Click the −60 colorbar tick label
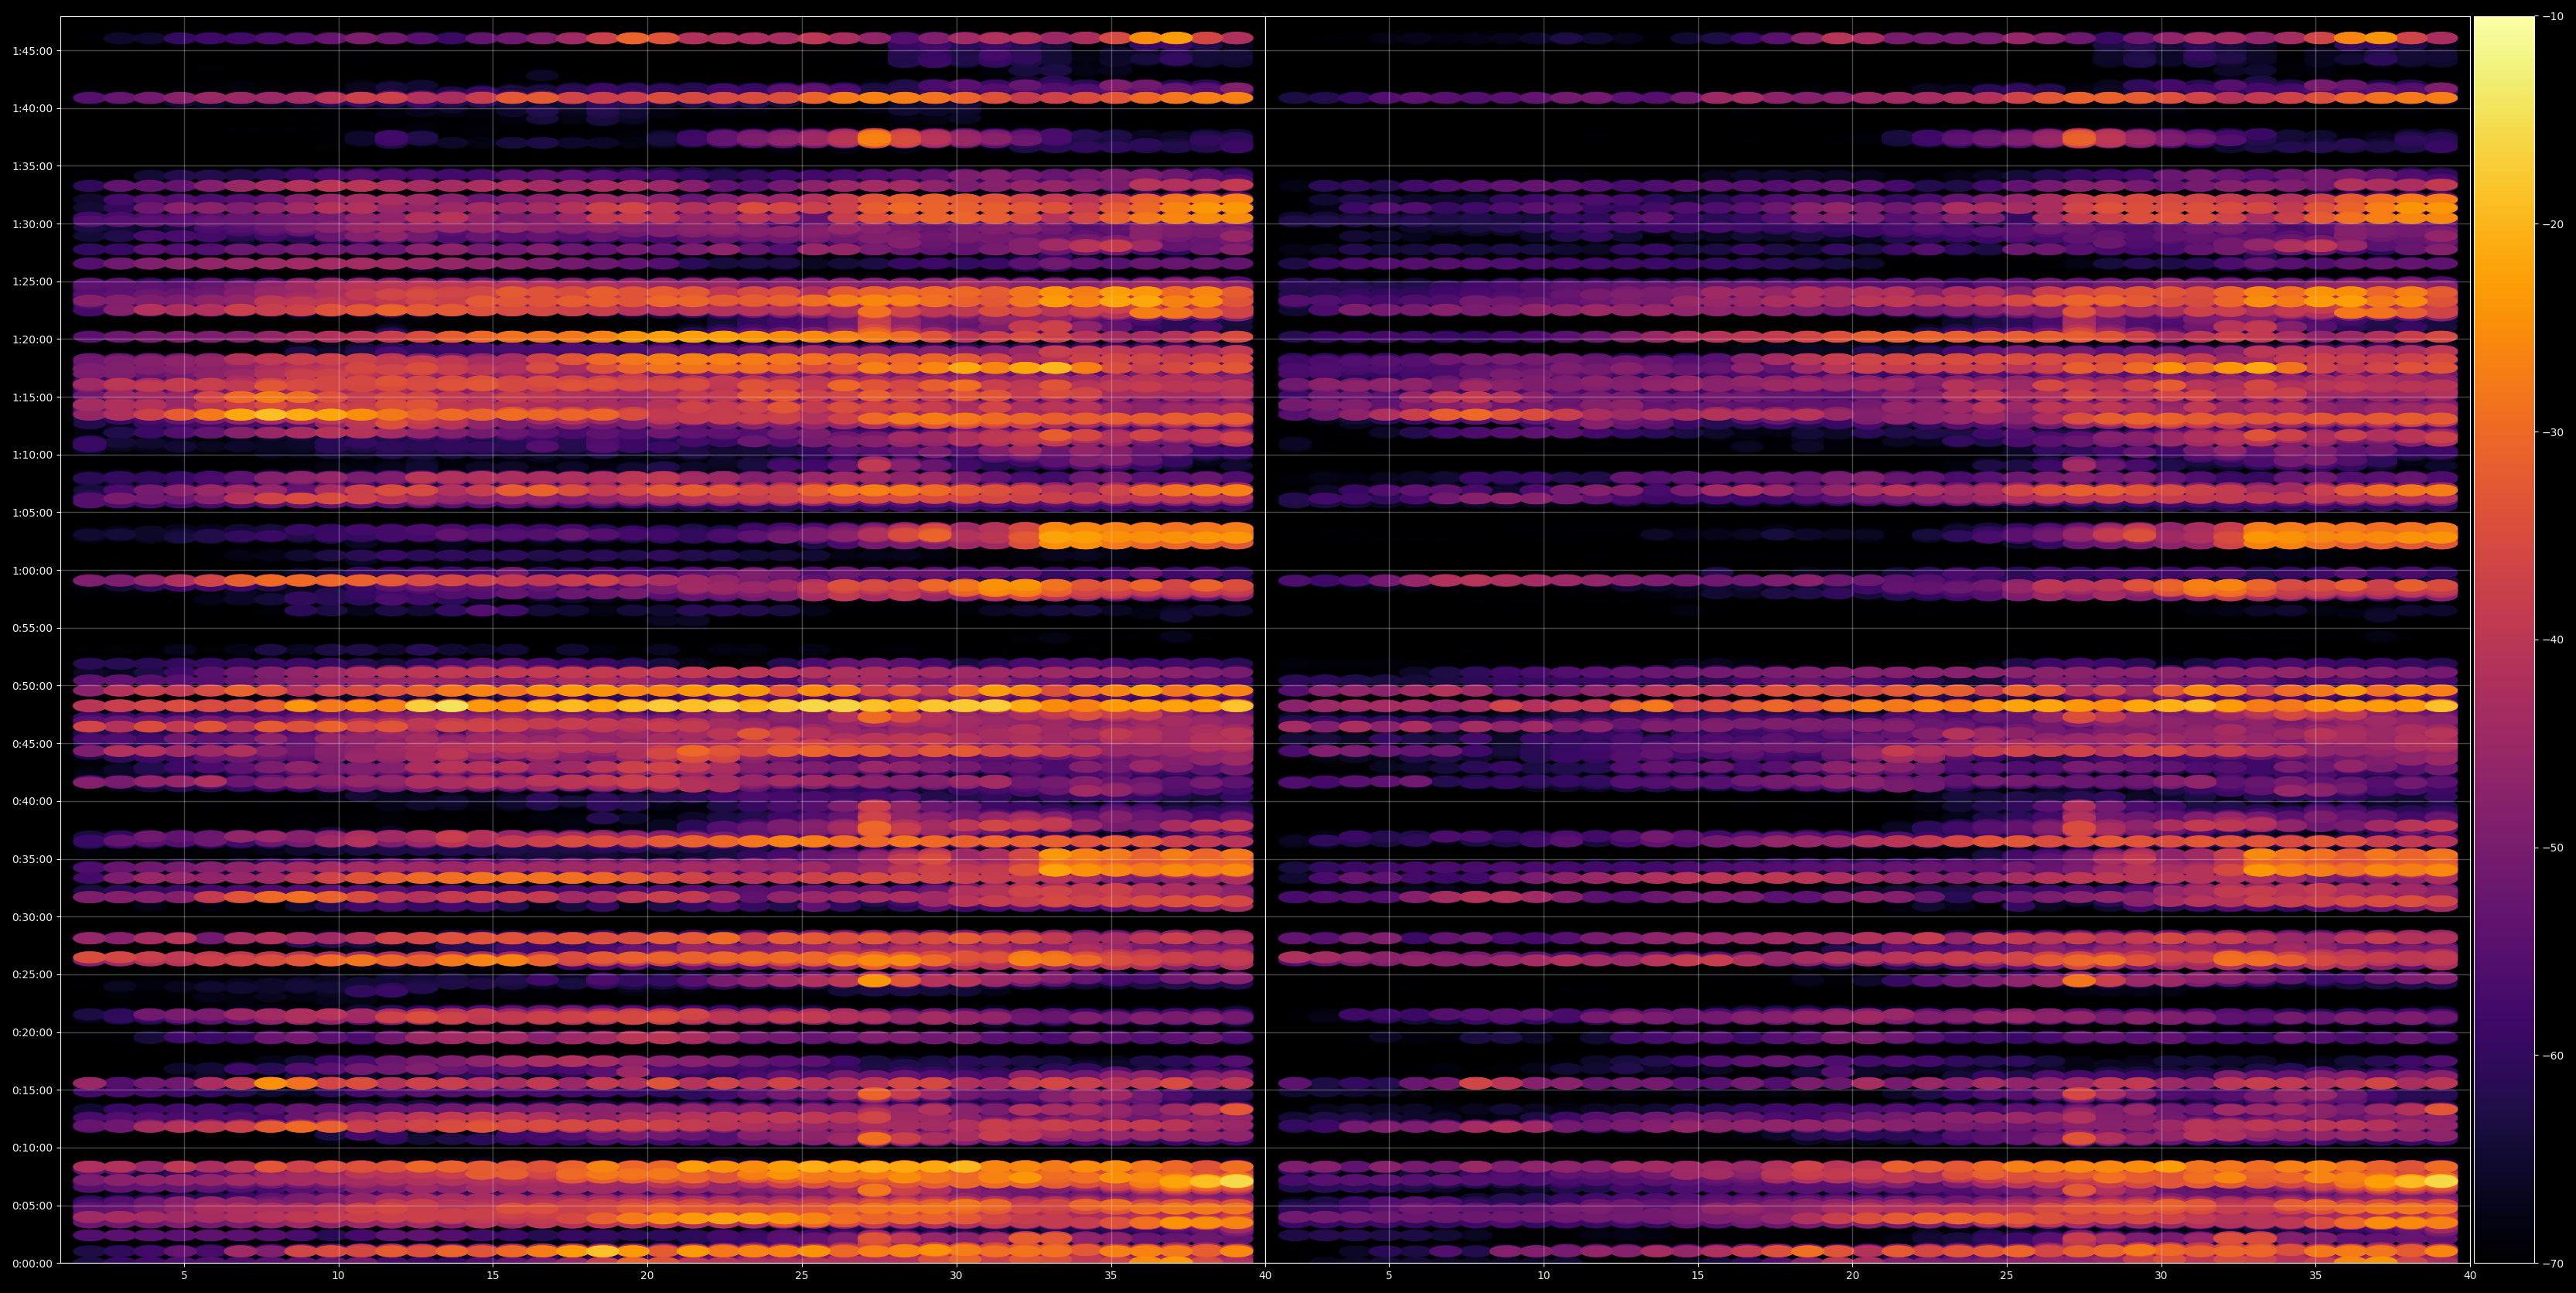Image resolution: width=2576 pixels, height=1293 pixels. point(2553,1056)
